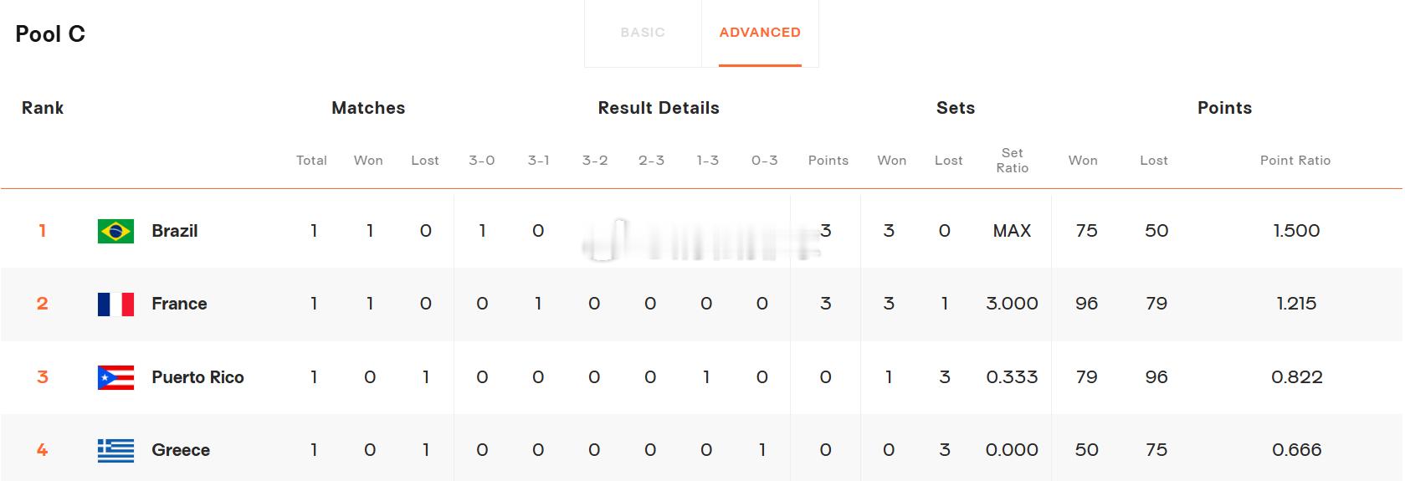The height and width of the screenshot is (481, 1405).
Task: Click the Point Ratio column header
Action: [x=1295, y=161]
